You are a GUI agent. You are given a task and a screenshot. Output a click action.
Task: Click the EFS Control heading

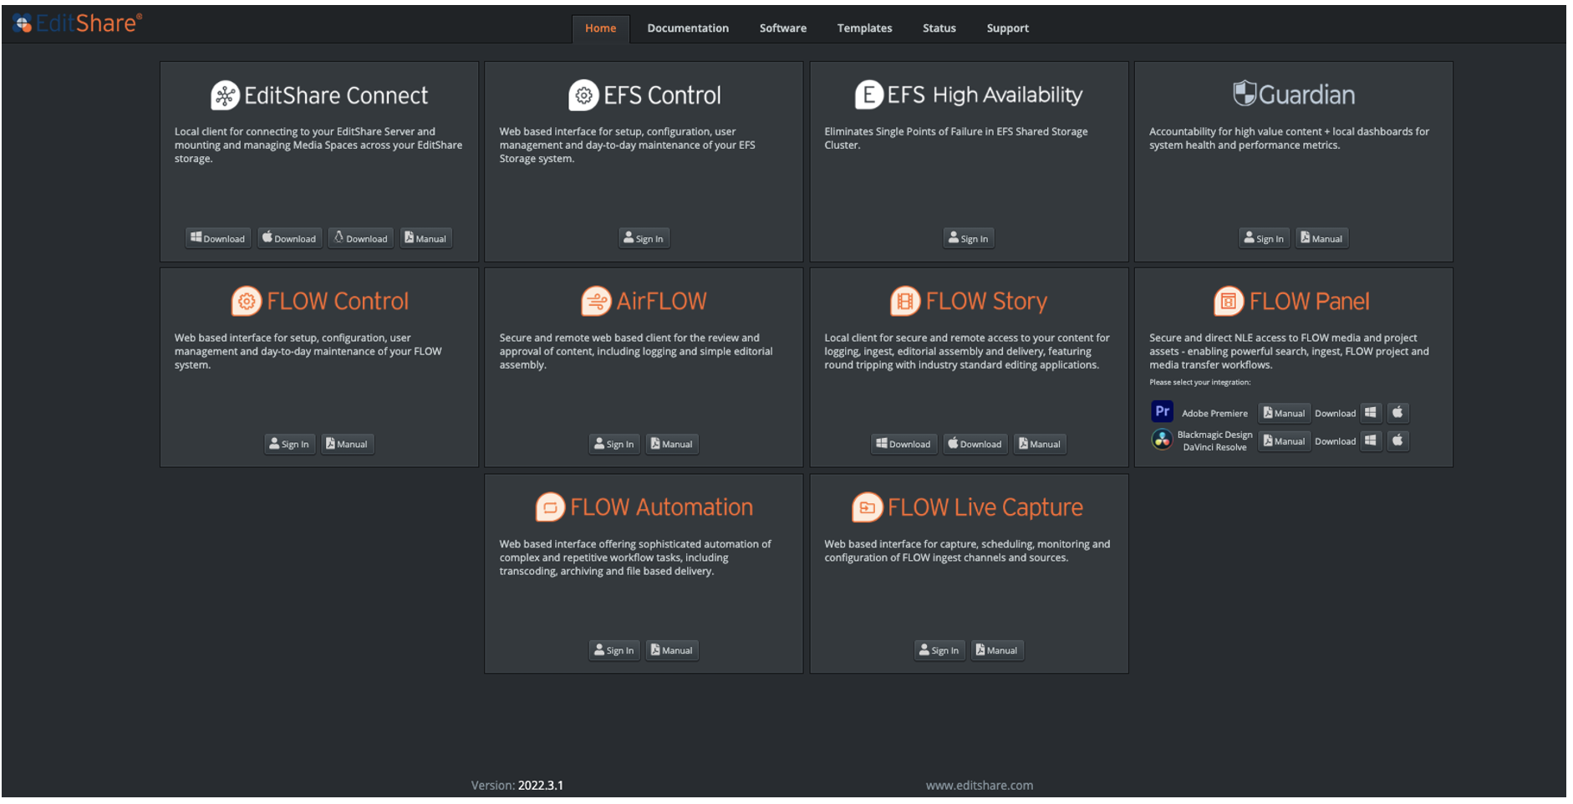pos(662,96)
